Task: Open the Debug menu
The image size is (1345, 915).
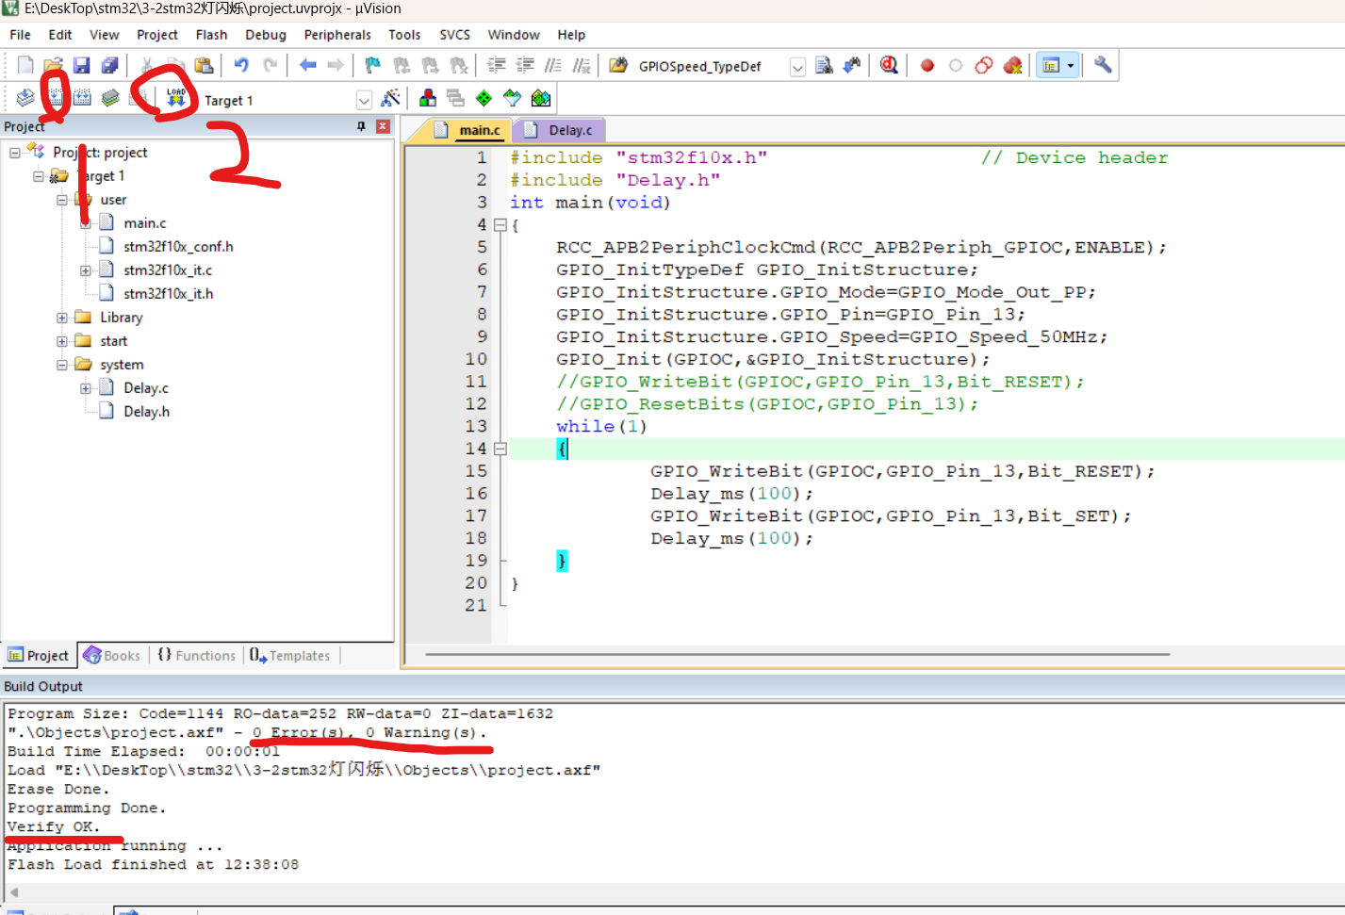Action: coord(266,35)
